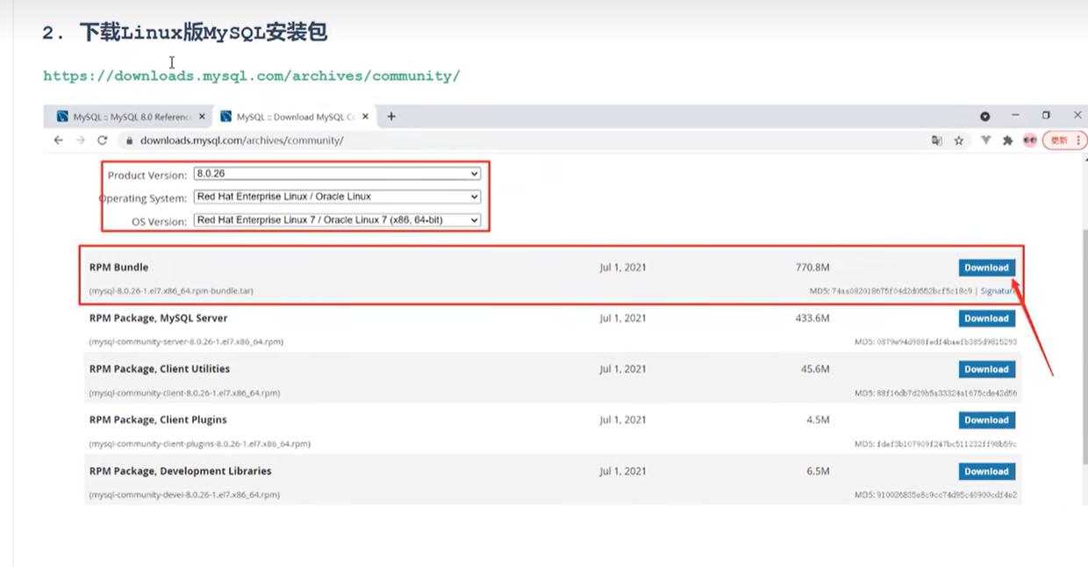Click 'RPM Package, Development Libraries' text

coord(180,470)
